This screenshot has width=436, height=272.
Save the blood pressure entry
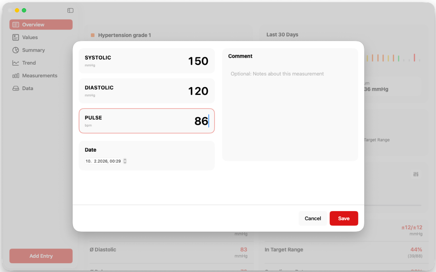point(344,218)
